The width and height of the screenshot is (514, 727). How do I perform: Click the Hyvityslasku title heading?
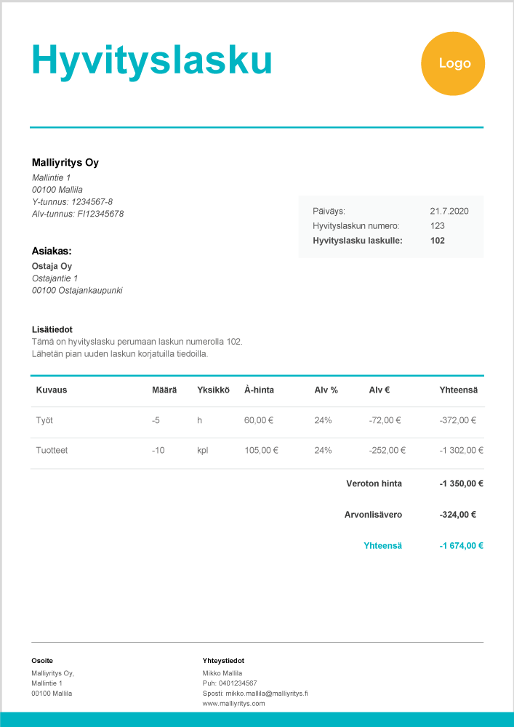[x=151, y=60]
